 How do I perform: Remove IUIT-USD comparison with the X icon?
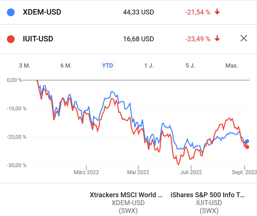tap(243, 39)
